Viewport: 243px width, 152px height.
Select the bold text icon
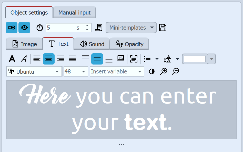pos(12,59)
